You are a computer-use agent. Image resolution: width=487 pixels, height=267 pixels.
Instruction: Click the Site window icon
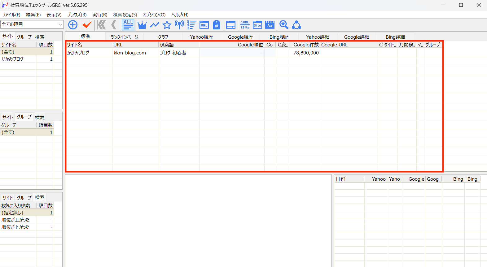tap(257, 25)
